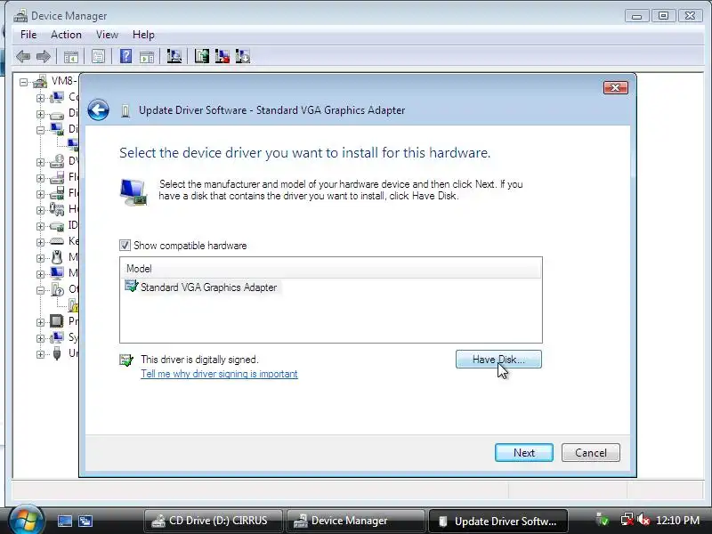The image size is (712, 534).
Task: Collapse the Display adapters tree node
Action: pos(40,130)
